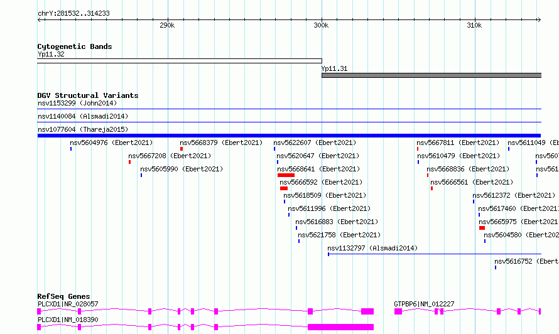Click the large last exon of PLCXD1 NM_018390
Screen dimensions: 559x334
coord(341,327)
